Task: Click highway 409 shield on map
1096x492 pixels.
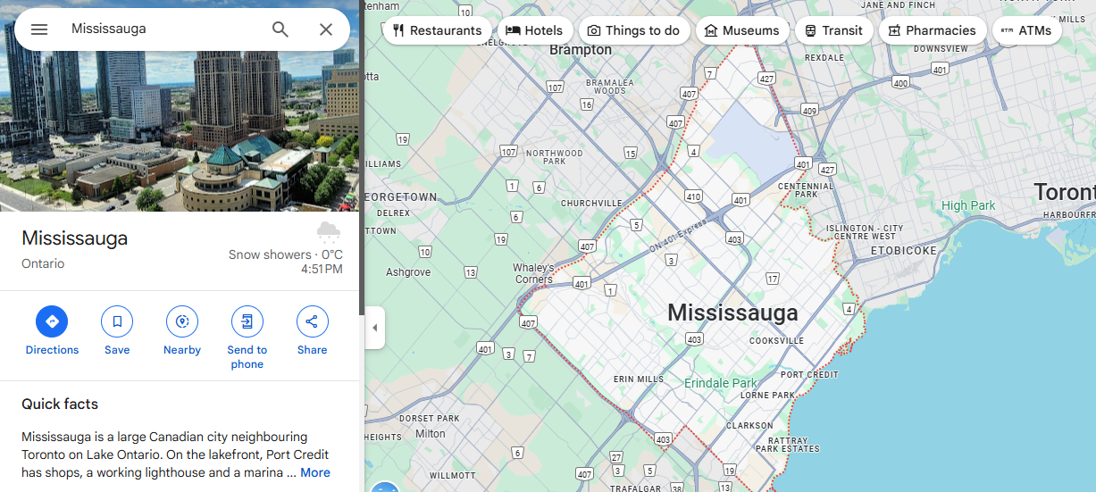Action: 809,111
